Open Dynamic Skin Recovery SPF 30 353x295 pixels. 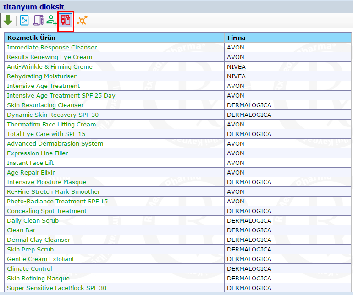(x=53, y=115)
